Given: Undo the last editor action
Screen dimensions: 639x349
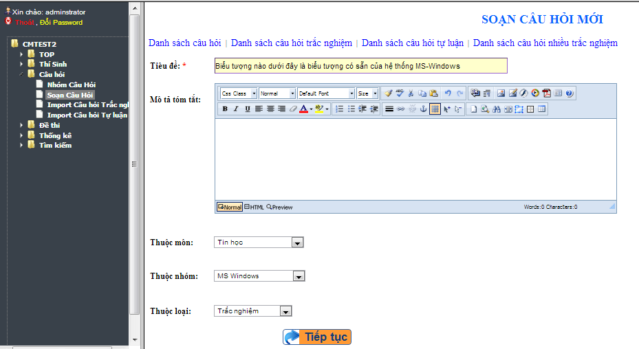Looking at the screenshot, I should point(448,93).
